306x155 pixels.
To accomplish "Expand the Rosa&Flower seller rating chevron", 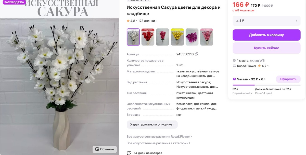I will (268, 66).
